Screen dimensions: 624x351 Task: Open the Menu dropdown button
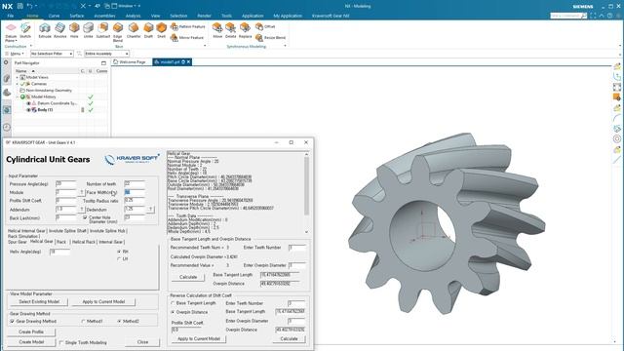coord(15,54)
